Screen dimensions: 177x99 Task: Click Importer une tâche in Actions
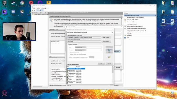[x=132, y=24]
